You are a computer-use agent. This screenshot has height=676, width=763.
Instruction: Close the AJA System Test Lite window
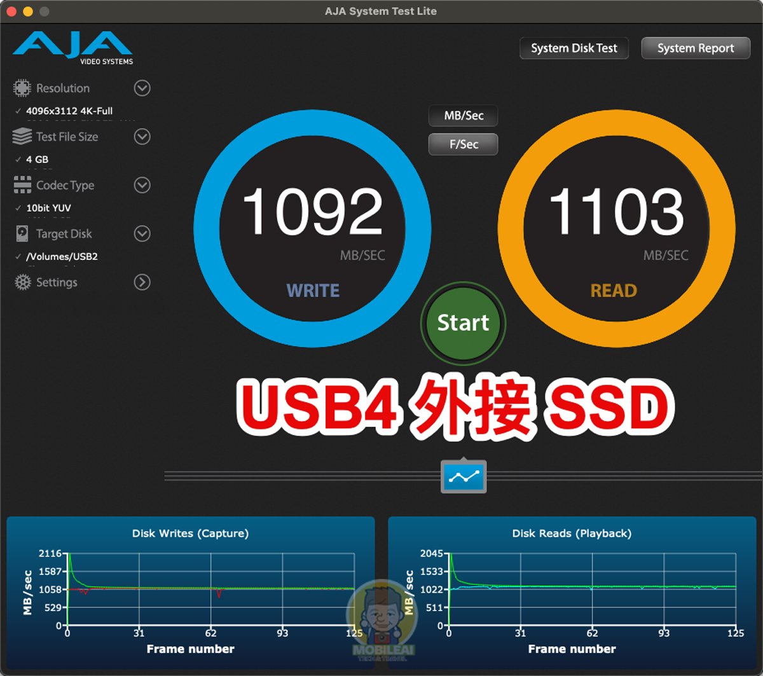click(11, 11)
